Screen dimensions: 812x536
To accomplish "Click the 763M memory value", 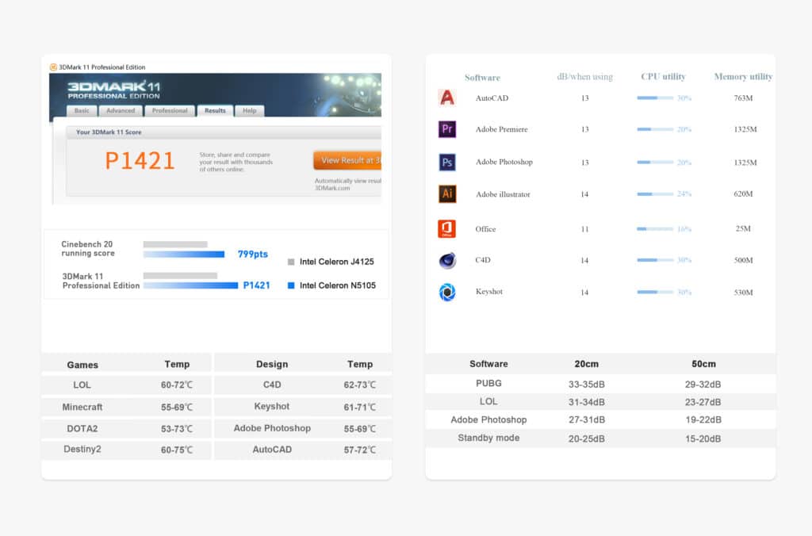I will [743, 98].
